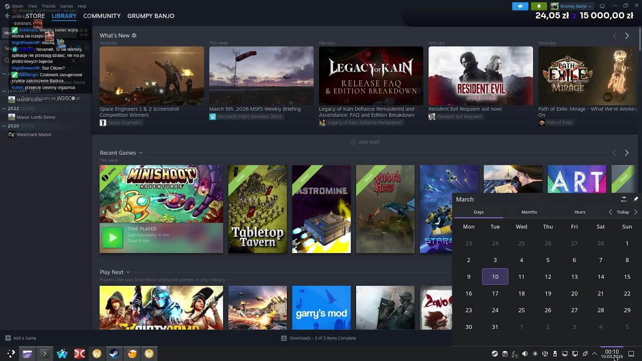Switch to the COMMUNITY tab
Viewport: 642px width, 361px height.
point(102,16)
